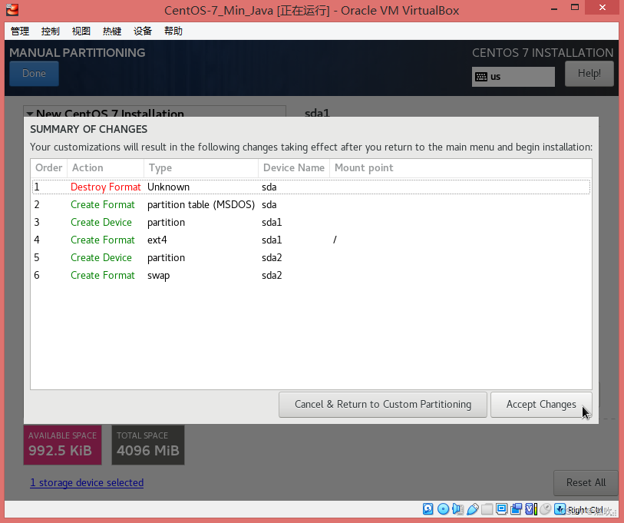Click the keyboard icon in us layout selector
This screenshot has width=624, height=523.
coord(481,77)
